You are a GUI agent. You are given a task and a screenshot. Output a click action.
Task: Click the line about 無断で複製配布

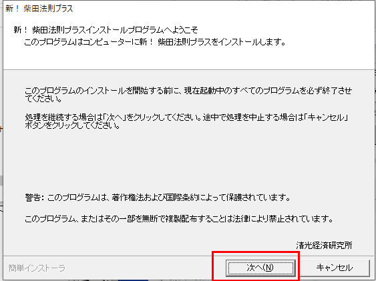[x=179, y=219]
